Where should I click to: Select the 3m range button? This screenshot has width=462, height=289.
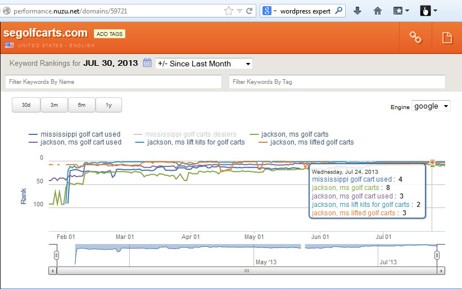(x=54, y=105)
